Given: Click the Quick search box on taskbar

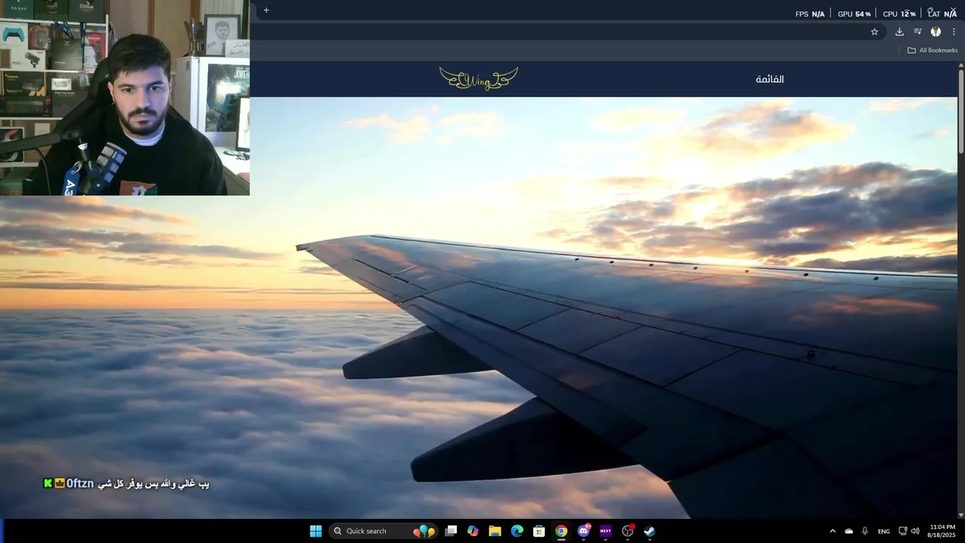Looking at the screenshot, I should click(x=383, y=531).
